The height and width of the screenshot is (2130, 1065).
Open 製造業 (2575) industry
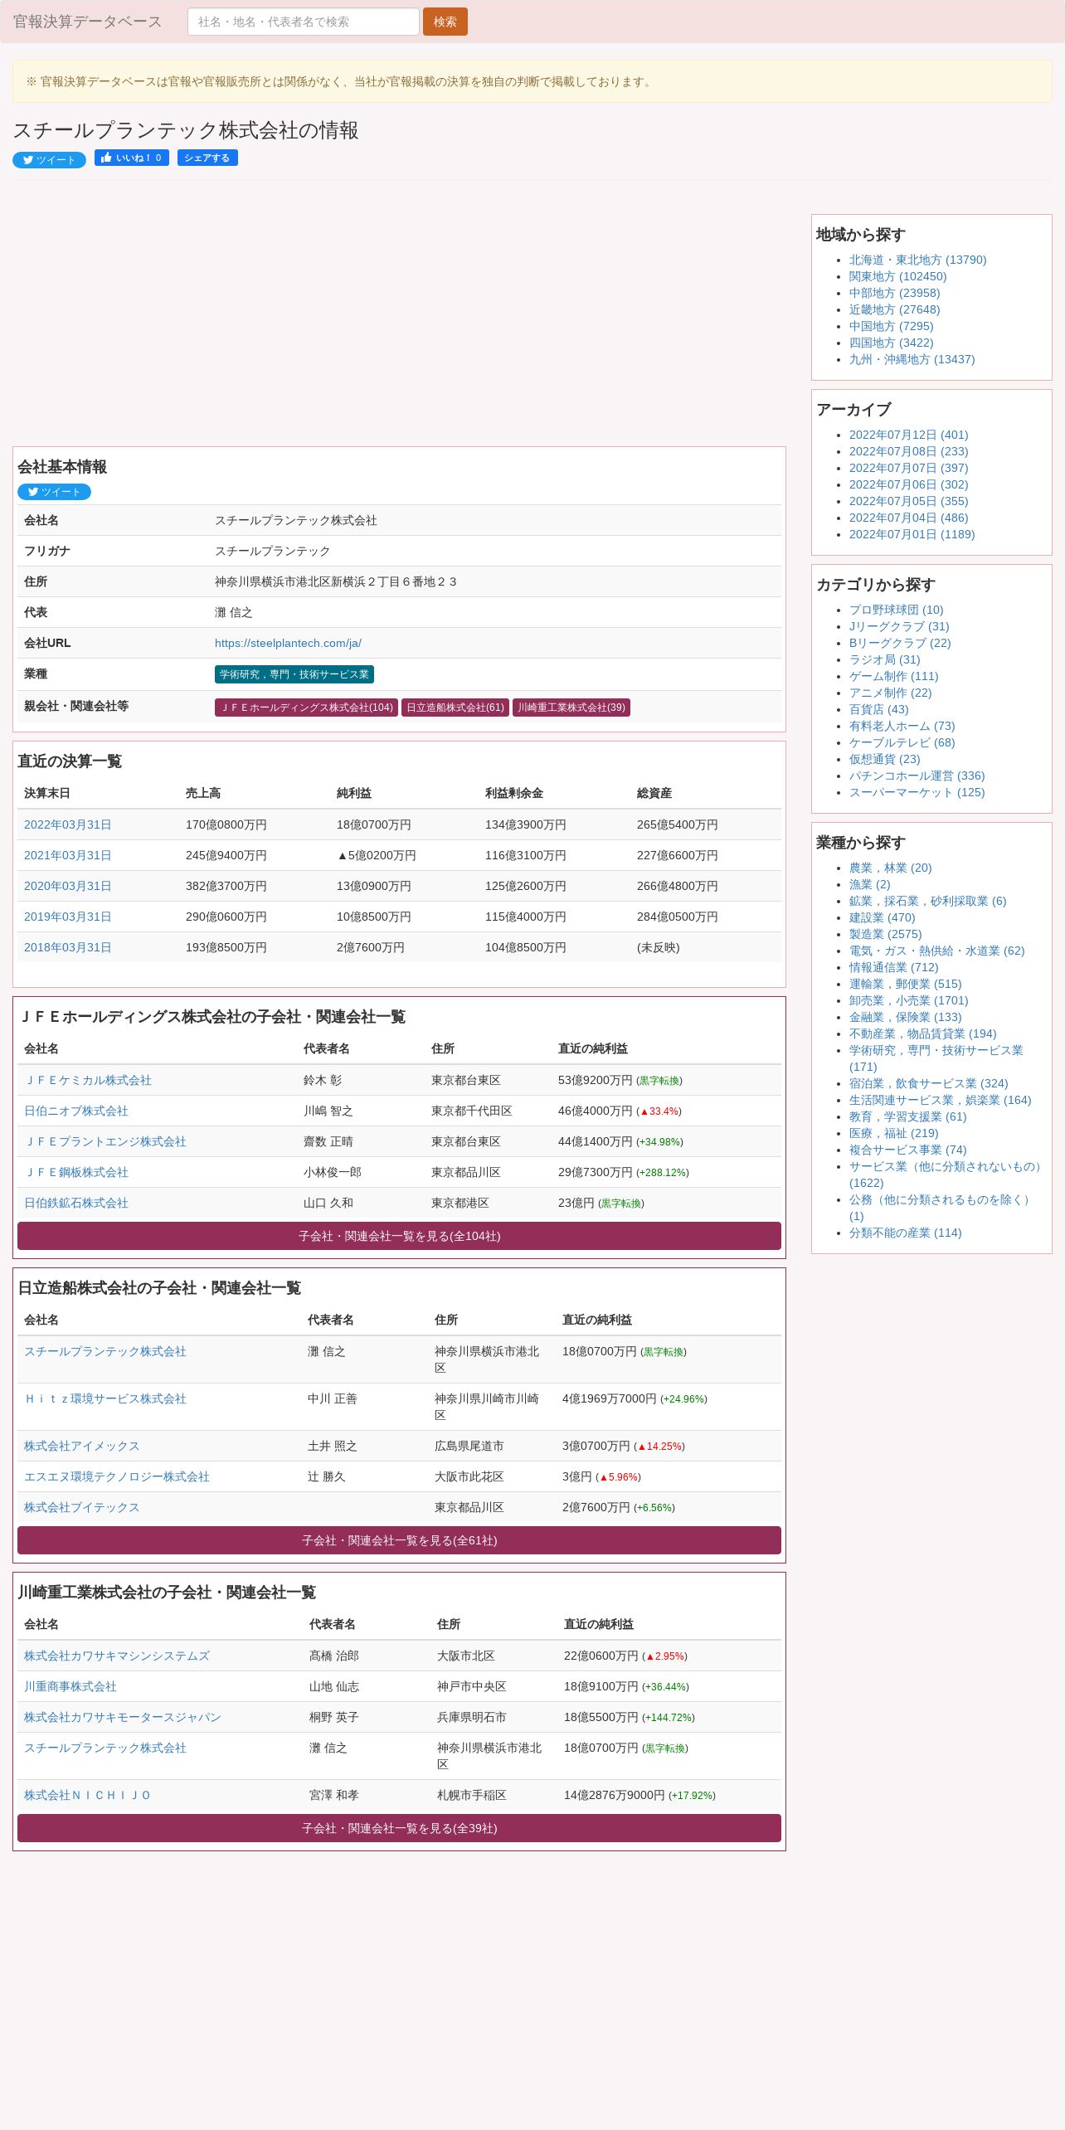(885, 934)
